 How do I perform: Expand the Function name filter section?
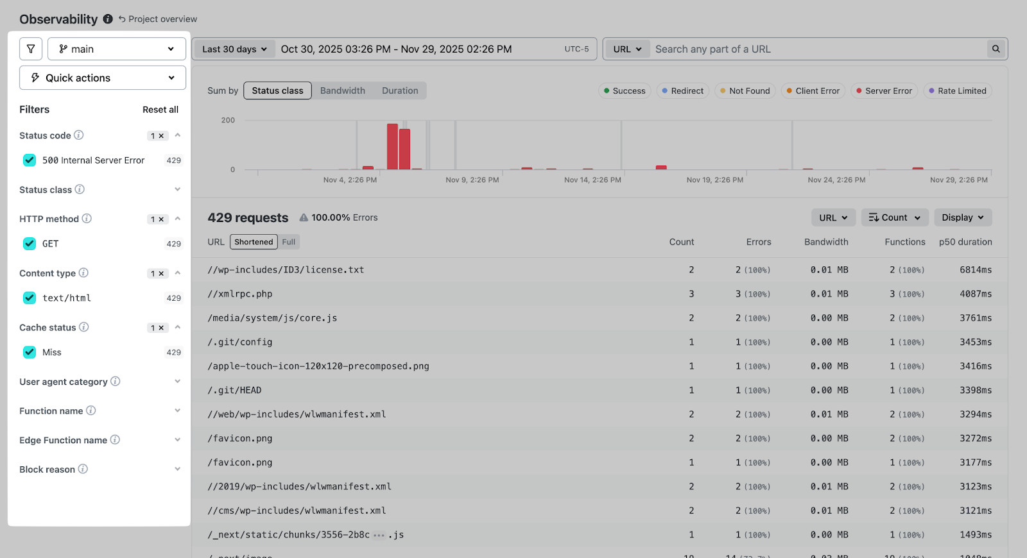click(x=178, y=410)
